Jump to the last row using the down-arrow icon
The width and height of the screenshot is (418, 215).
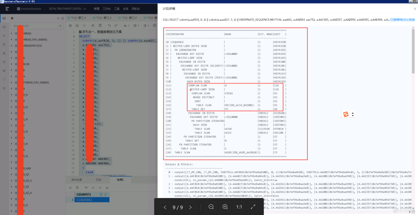tap(107, 188)
